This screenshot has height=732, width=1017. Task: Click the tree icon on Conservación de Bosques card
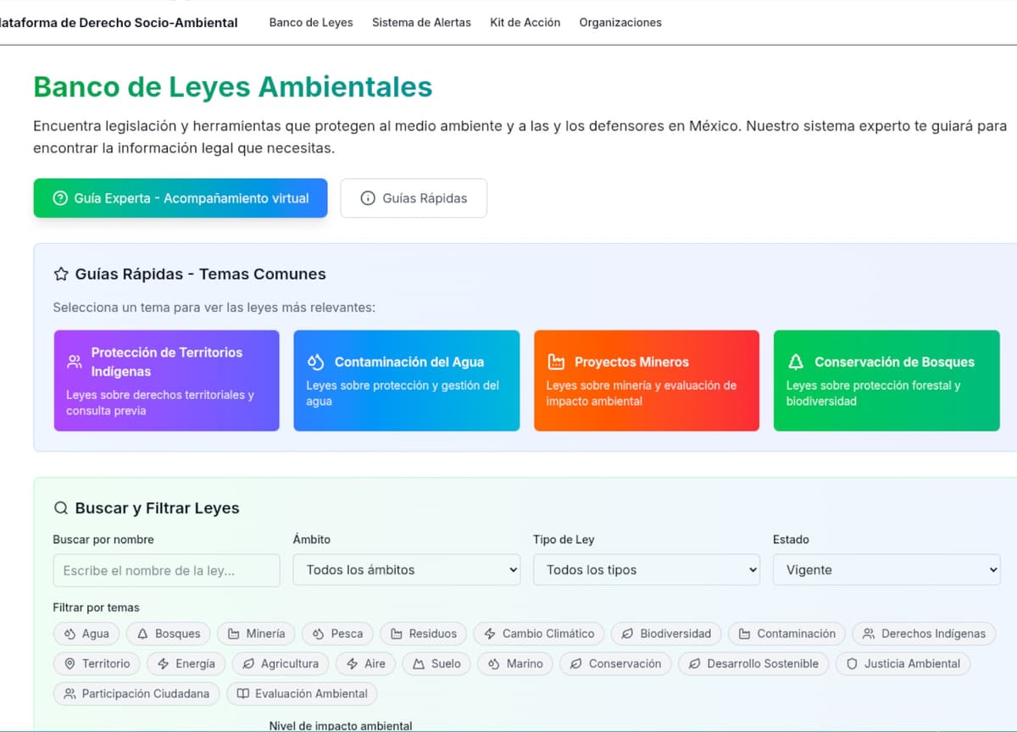pos(796,362)
